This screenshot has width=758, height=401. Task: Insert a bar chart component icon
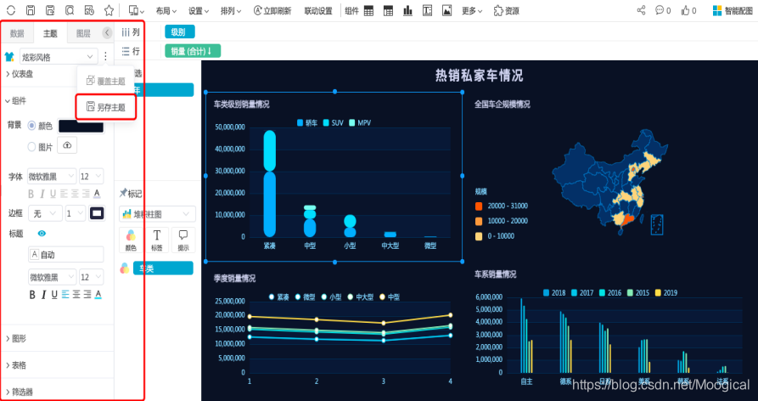[408, 11]
